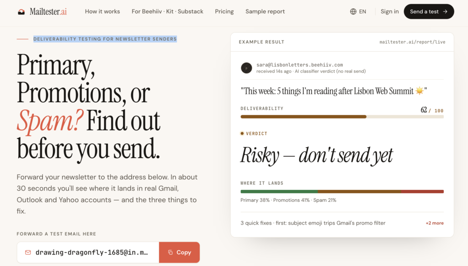The image size is (468, 266).
Task: Click the sender avatar in the example result
Action: tap(246, 68)
